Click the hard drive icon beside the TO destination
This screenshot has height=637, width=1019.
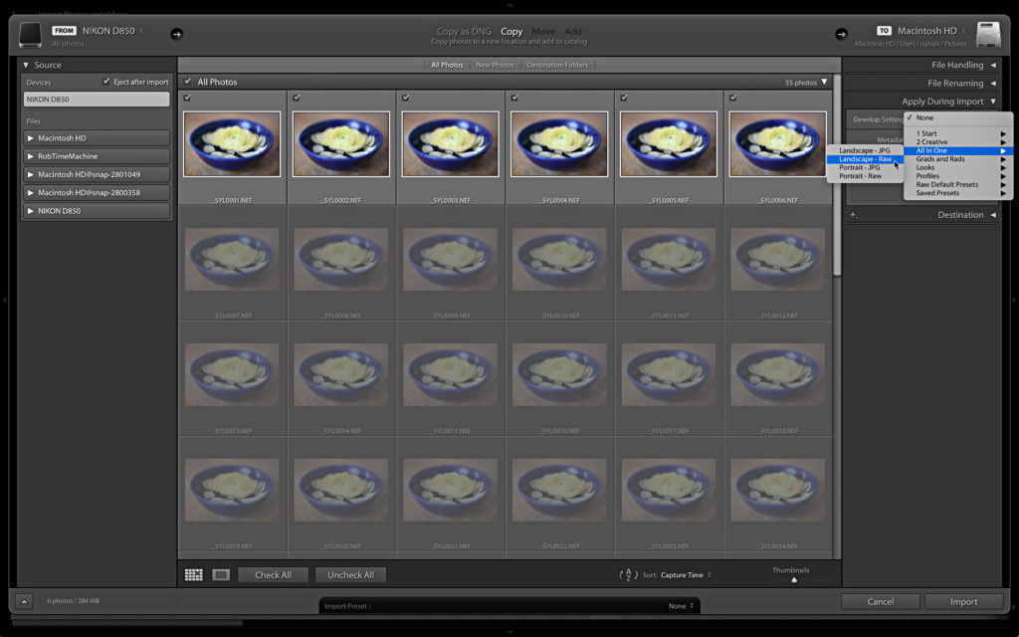tap(988, 35)
